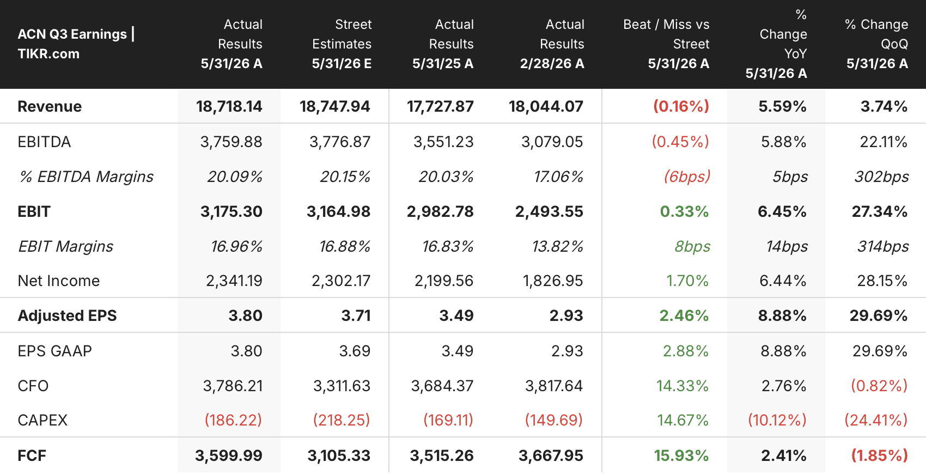Select FCF estimate value 3,105.33
926x474 pixels.
pyautogui.click(x=339, y=455)
